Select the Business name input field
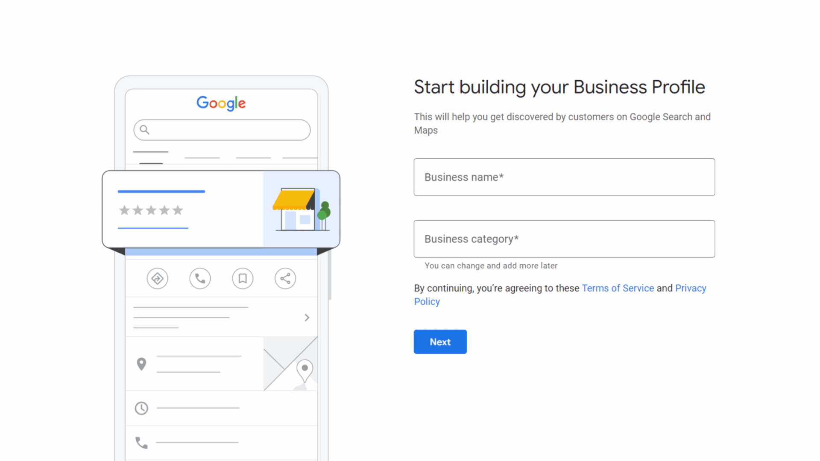This screenshot has height=461, width=820. coord(564,177)
